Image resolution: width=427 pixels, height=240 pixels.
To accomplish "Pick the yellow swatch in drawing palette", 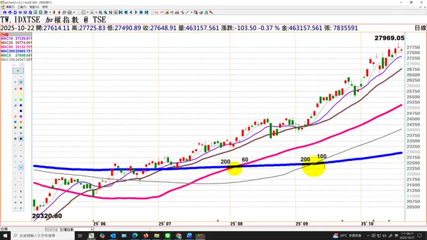I will click(x=21, y=94).
